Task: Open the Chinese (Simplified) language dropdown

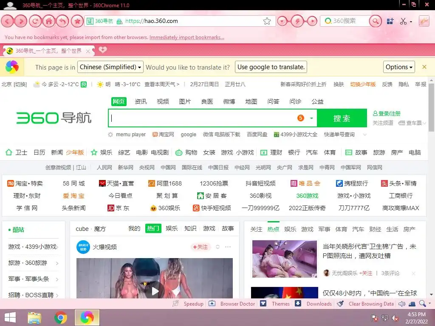Action: pyautogui.click(x=110, y=67)
